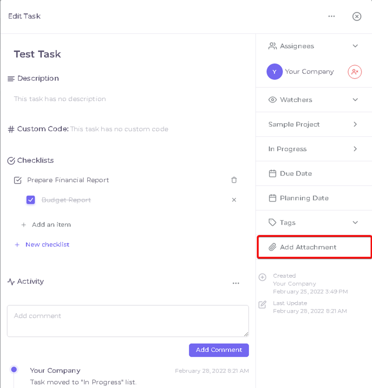Toggle the Prepare Financial Report checklist check icon
Viewport: 372px width, 388px height.
pyautogui.click(x=18, y=180)
